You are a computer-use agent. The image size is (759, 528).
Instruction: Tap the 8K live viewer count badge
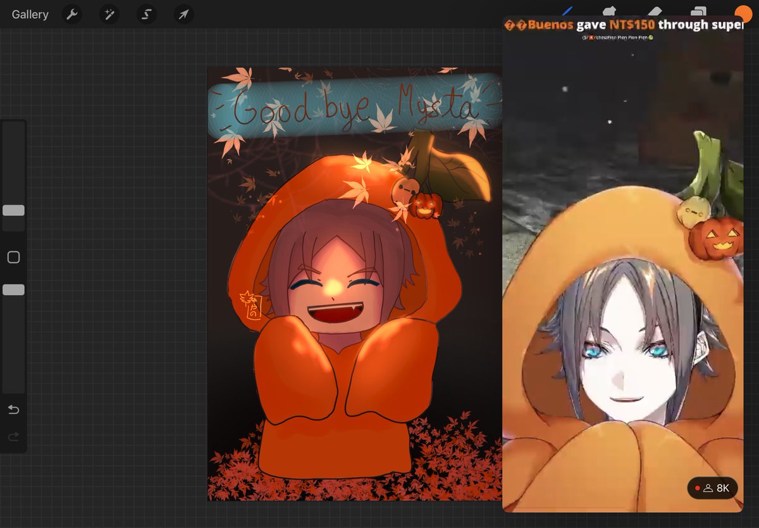712,488
